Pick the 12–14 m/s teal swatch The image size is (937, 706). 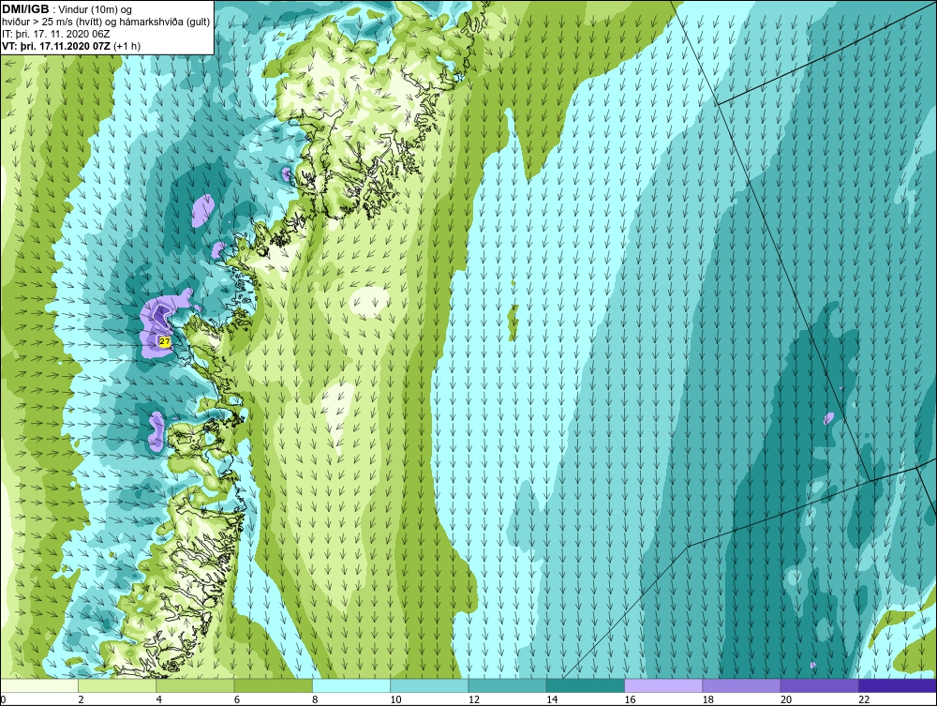[x=507, y=685]
